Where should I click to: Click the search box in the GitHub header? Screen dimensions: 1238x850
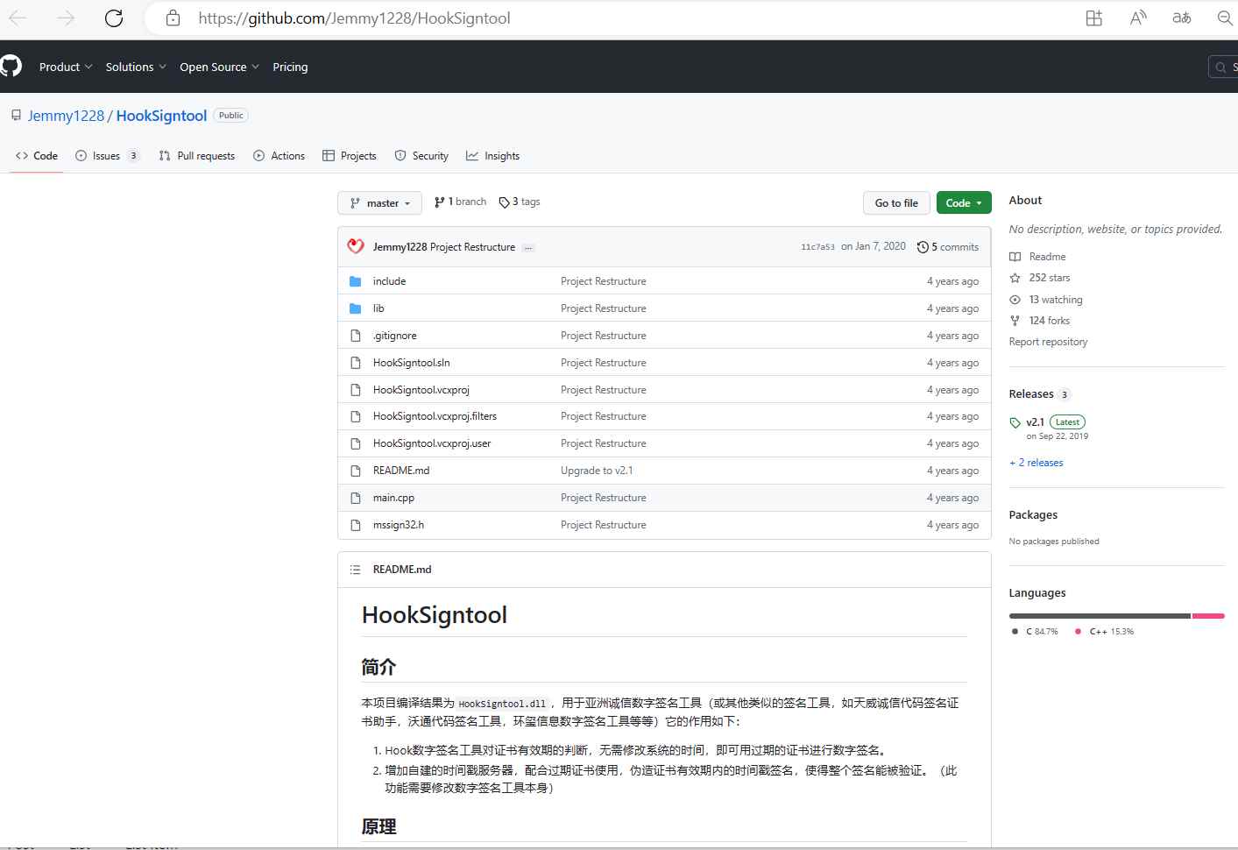(1223, 67)
